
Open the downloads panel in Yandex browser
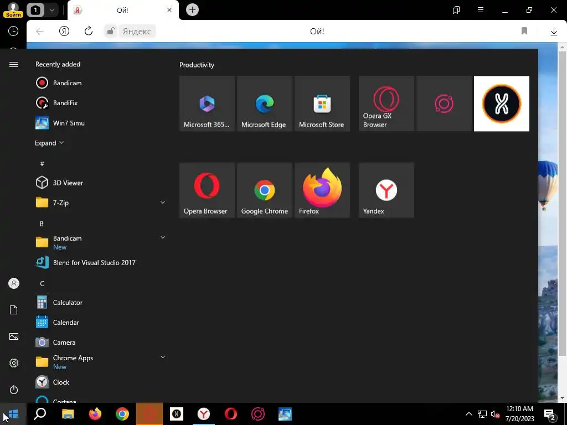coord(554,32)
